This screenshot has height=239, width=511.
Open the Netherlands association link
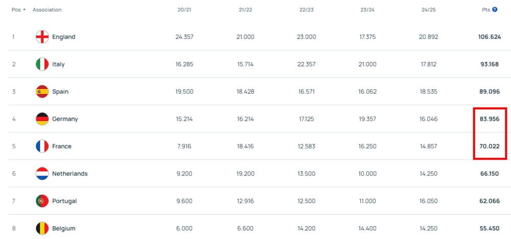pyautogui.click(x=69, y=173)
